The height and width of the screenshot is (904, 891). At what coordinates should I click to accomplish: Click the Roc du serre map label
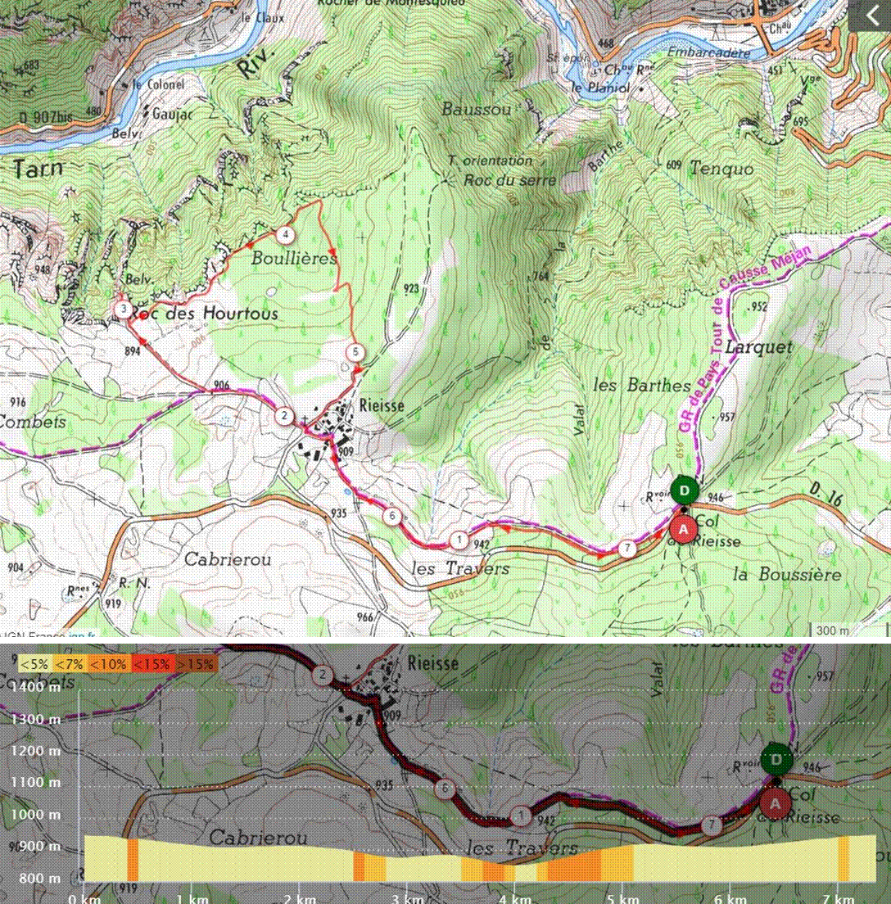pyautogui.click(x=510, y=180)
